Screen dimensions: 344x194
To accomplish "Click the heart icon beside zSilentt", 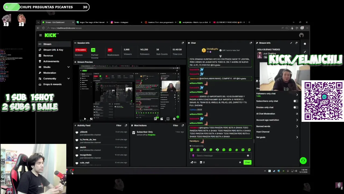I will coord(77,132).
